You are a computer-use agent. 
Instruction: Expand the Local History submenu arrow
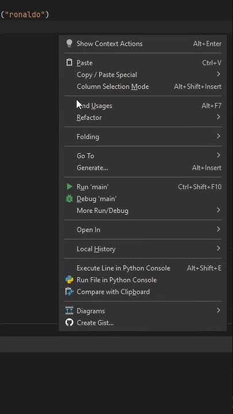[219, 248]
